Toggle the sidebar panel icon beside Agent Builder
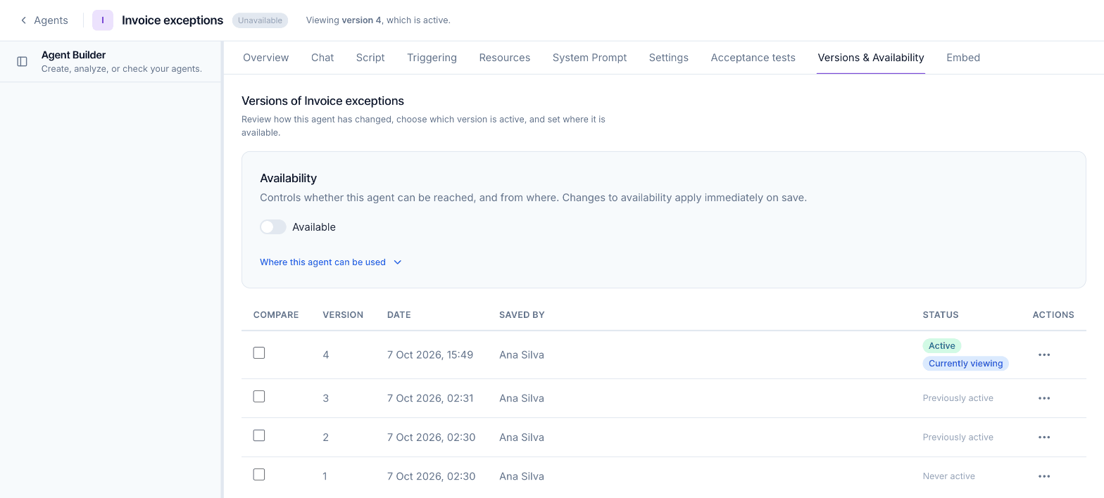Image resolution: width=1104 pixels, height=498 pixels. (x=22, y=62)
